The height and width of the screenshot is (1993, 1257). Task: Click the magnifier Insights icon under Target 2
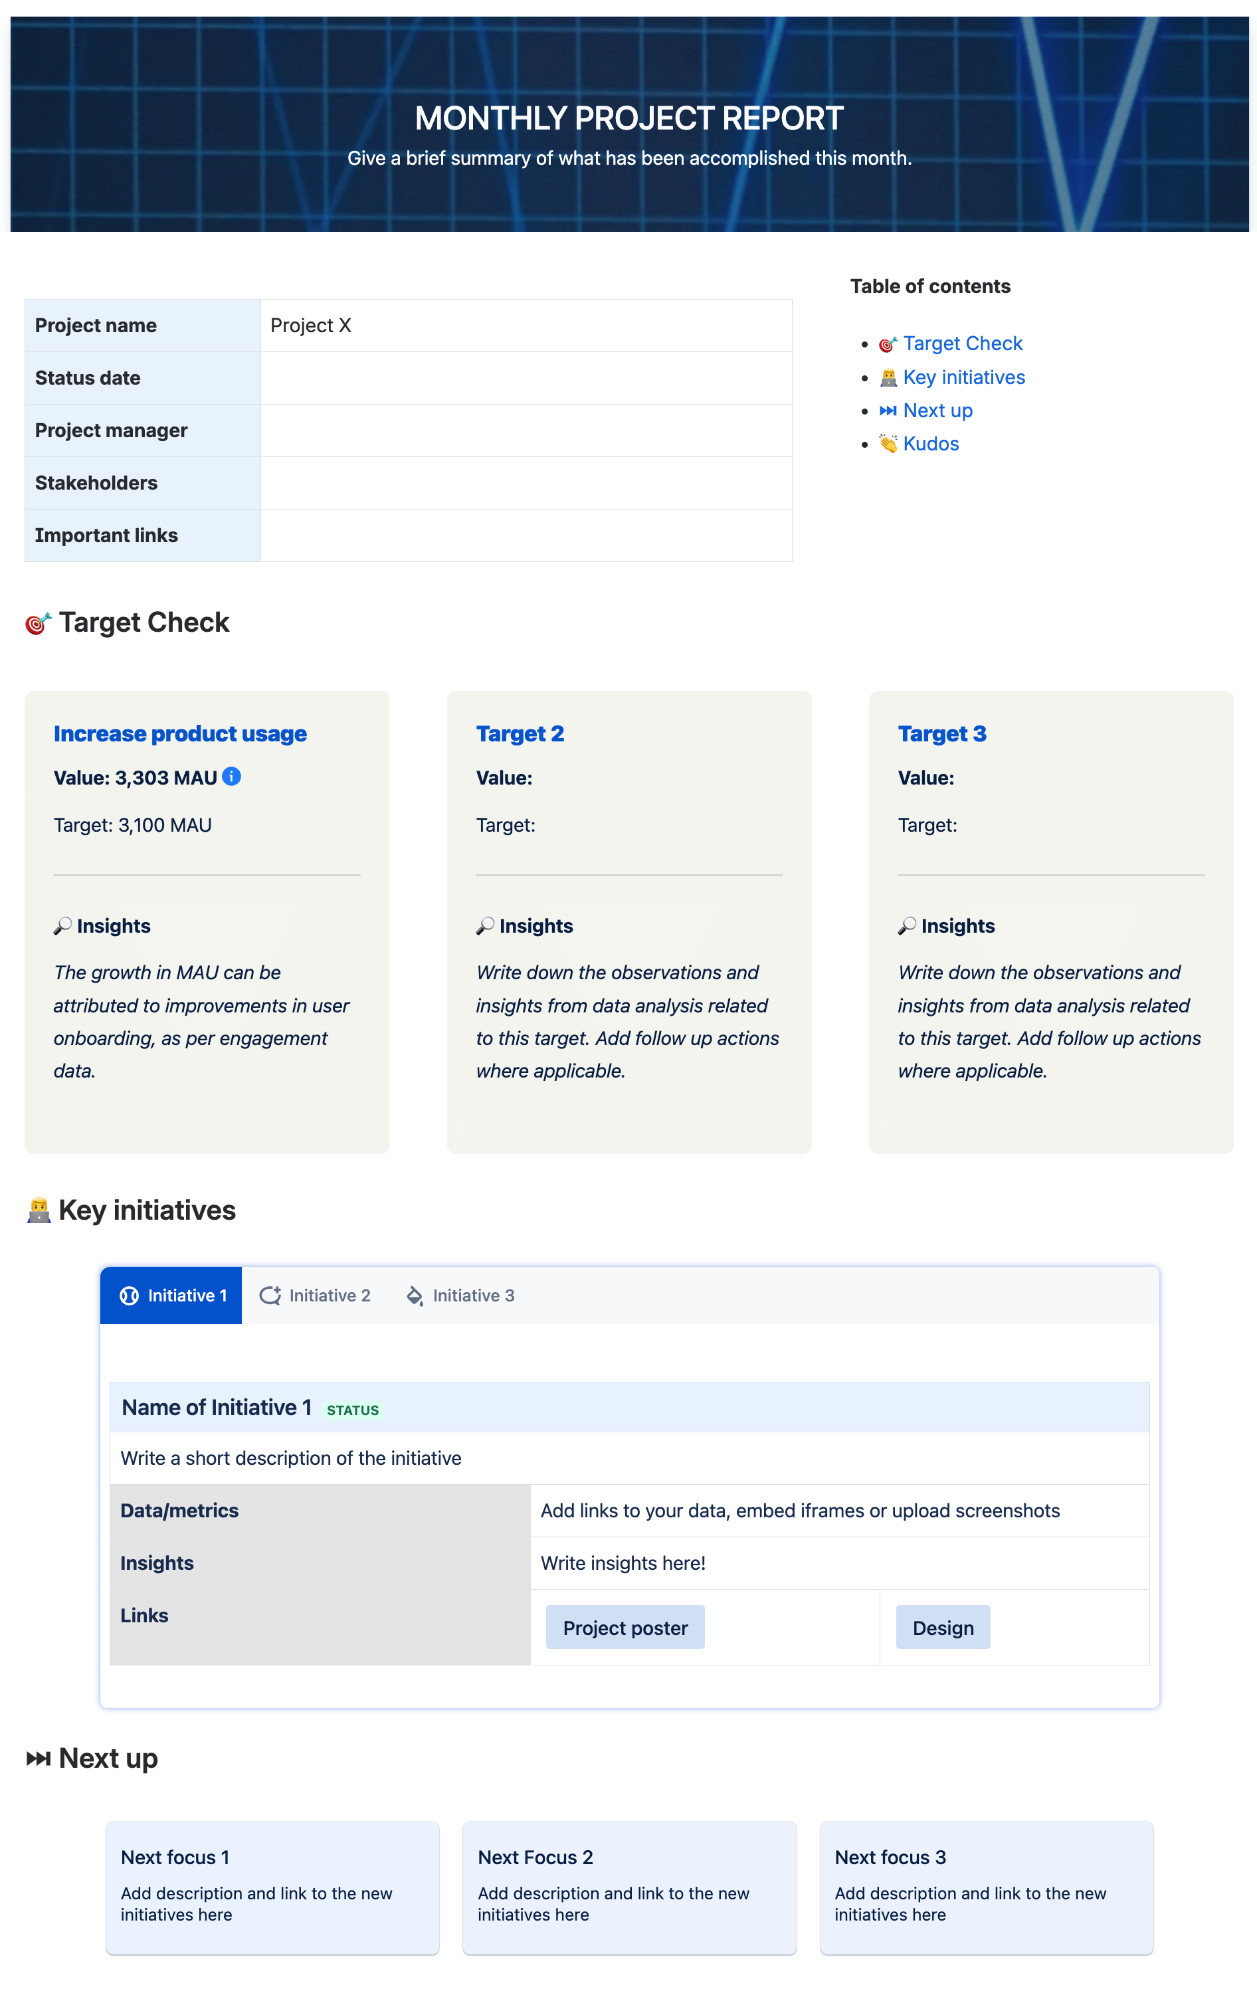[485, 925]
